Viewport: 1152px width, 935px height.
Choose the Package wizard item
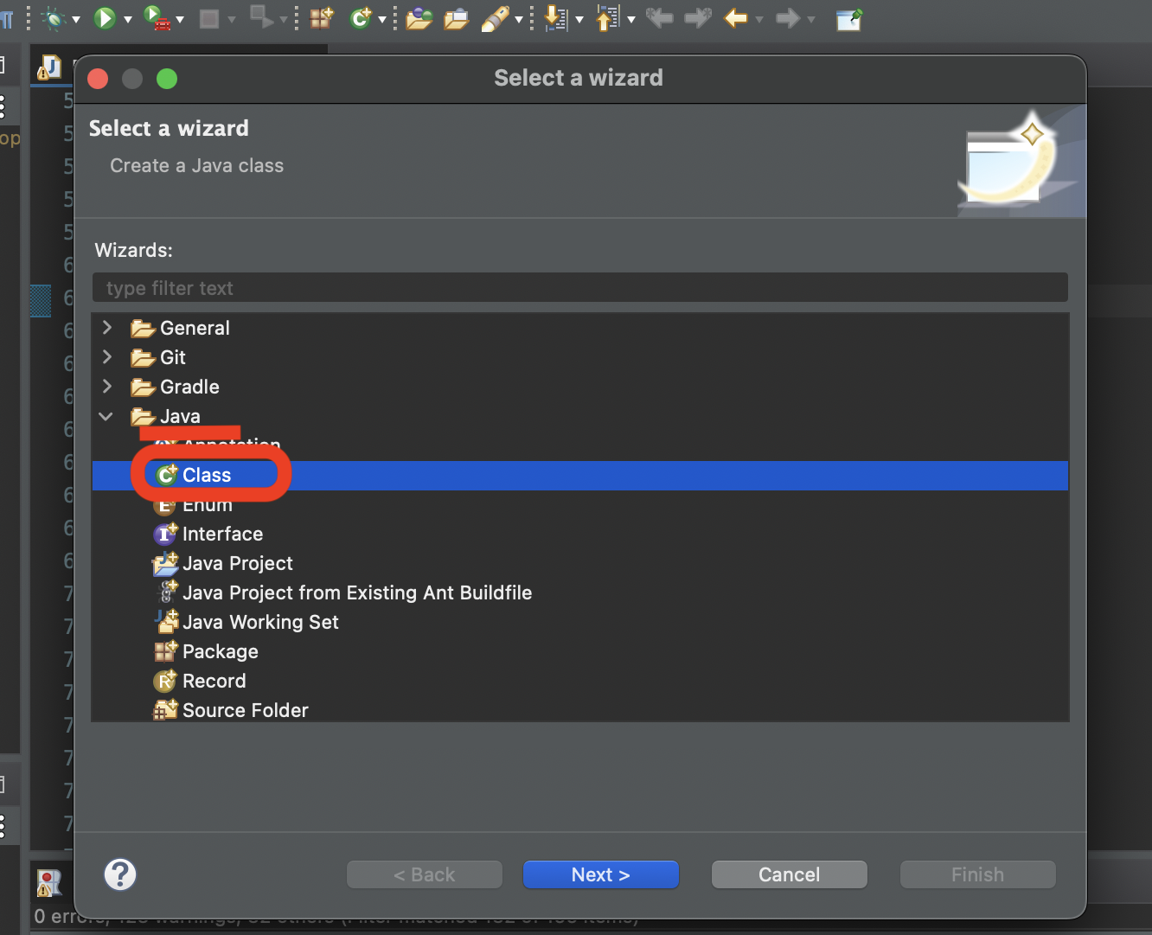coord(220,651)
